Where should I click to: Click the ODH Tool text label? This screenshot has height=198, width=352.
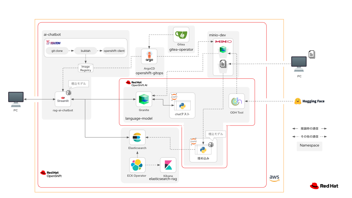point(237,112)
